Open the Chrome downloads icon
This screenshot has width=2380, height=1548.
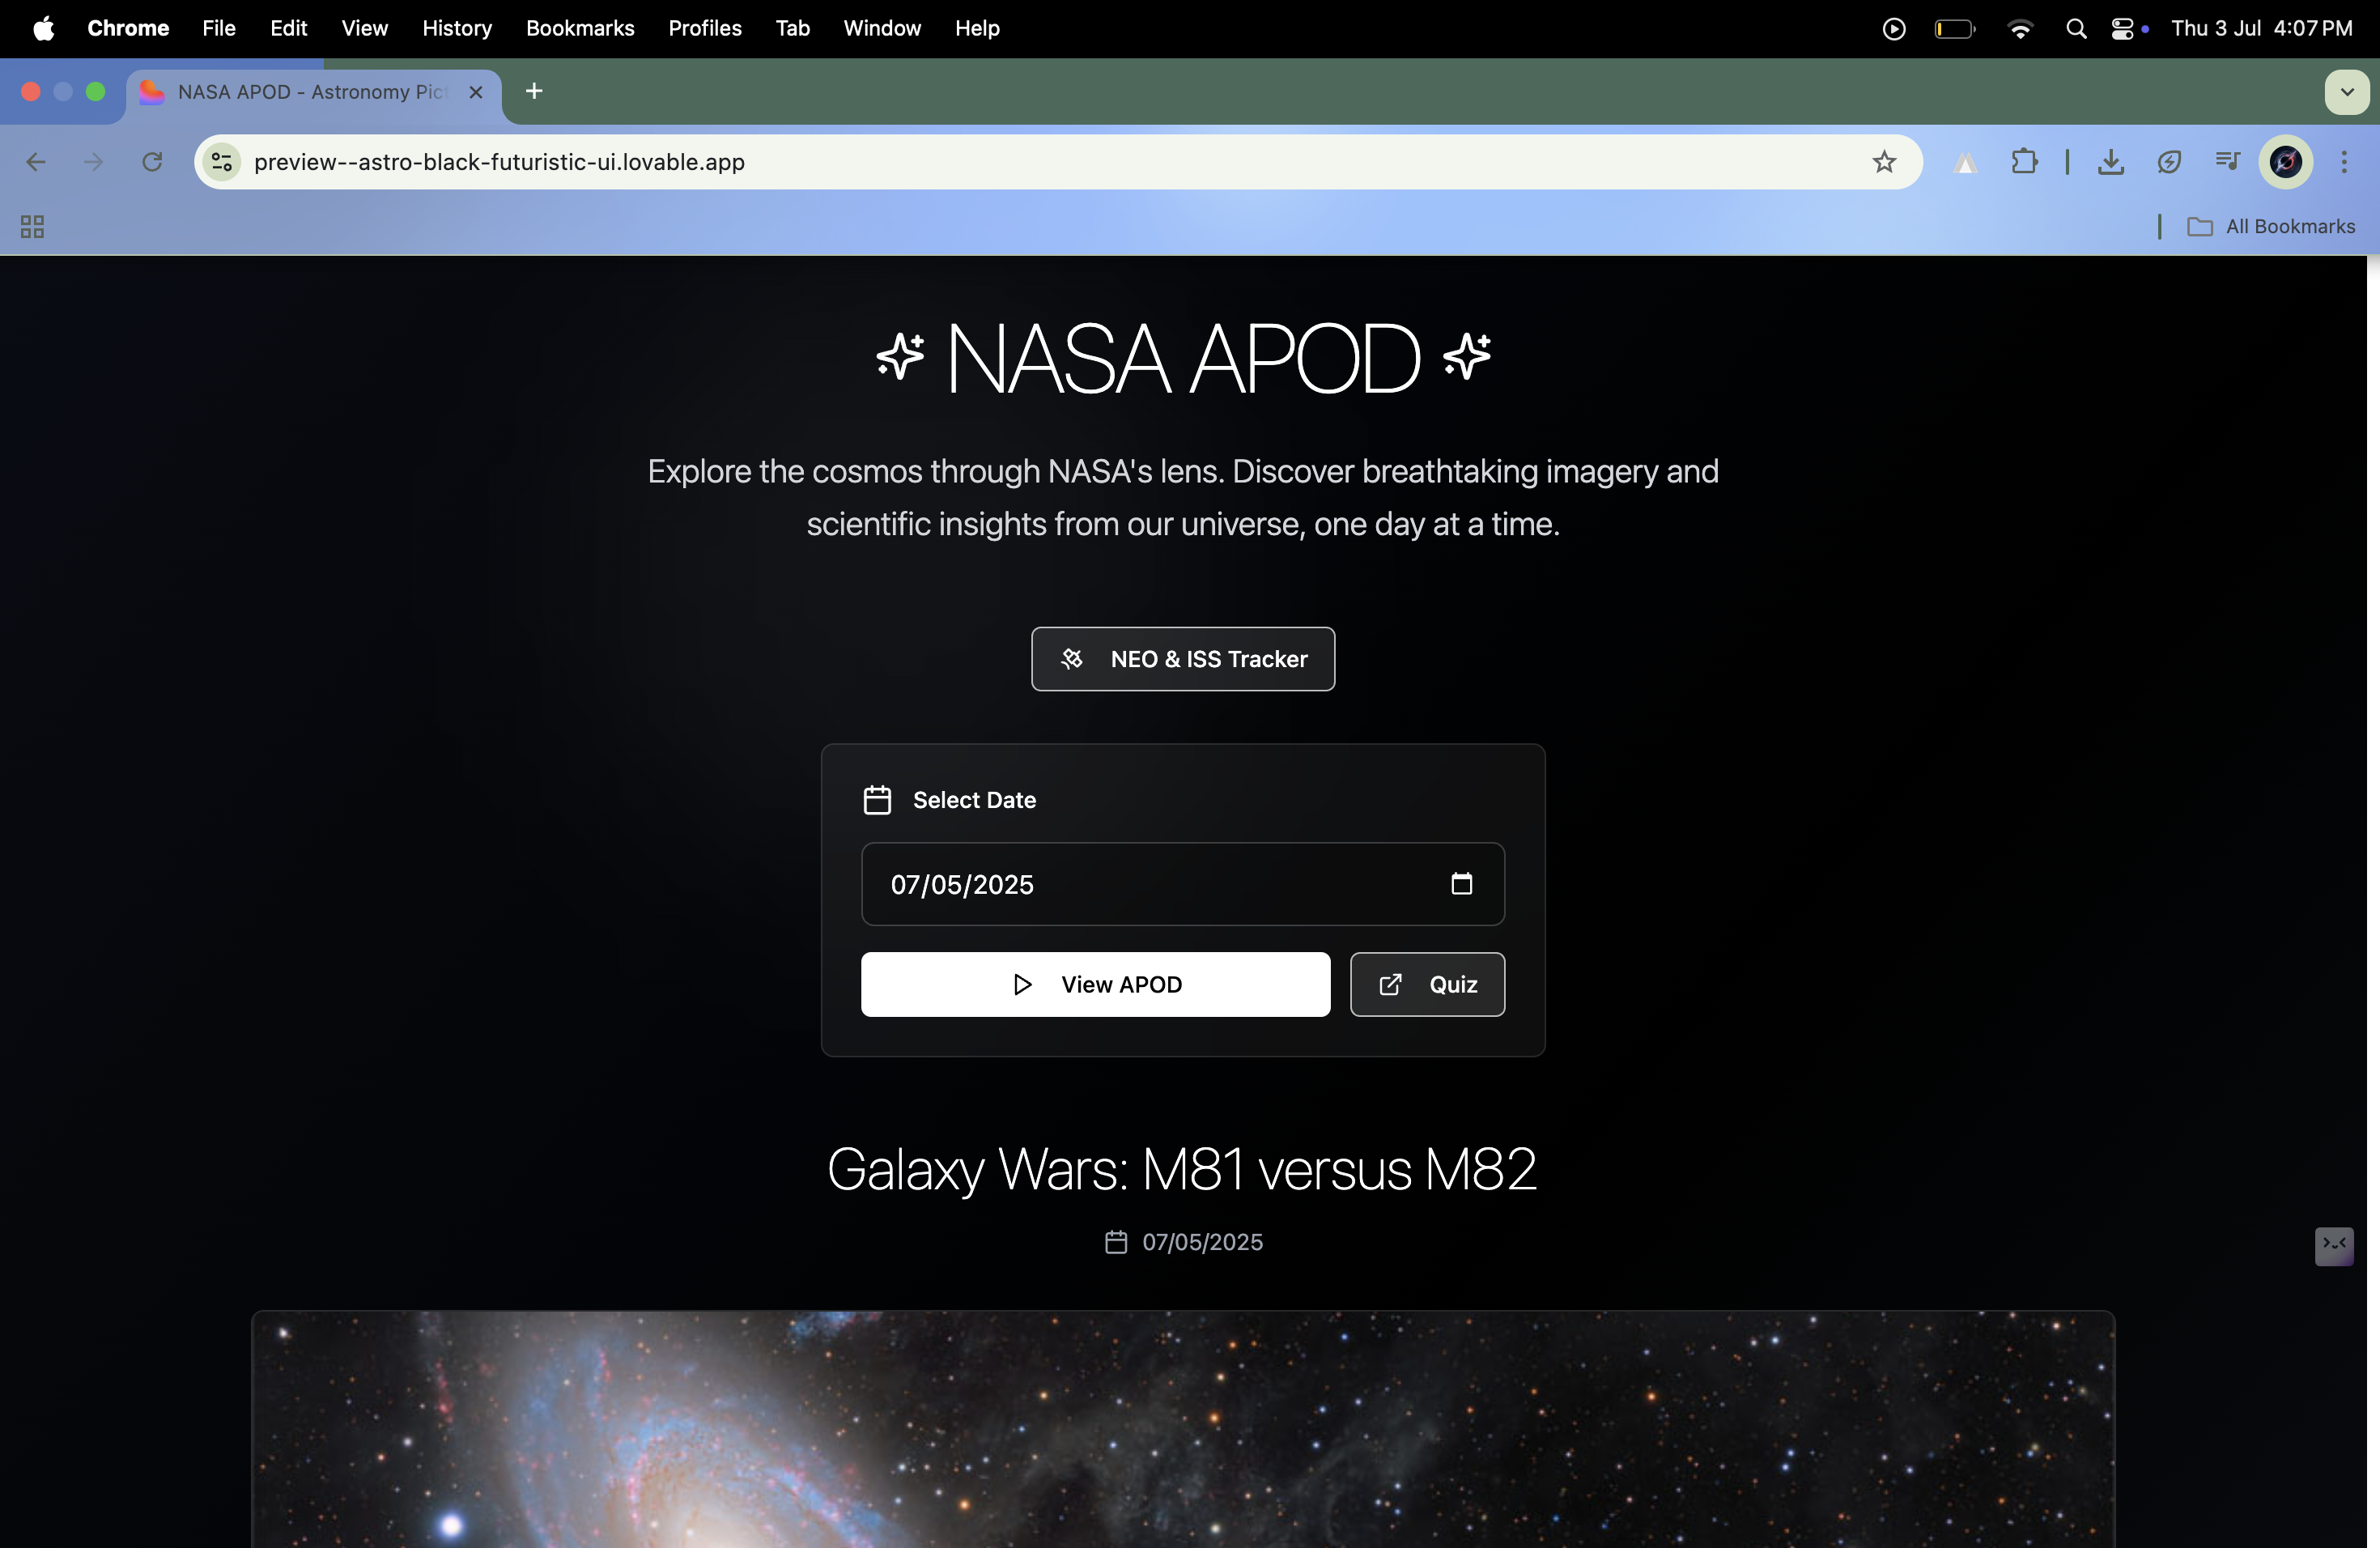(x=2111, y=162)
